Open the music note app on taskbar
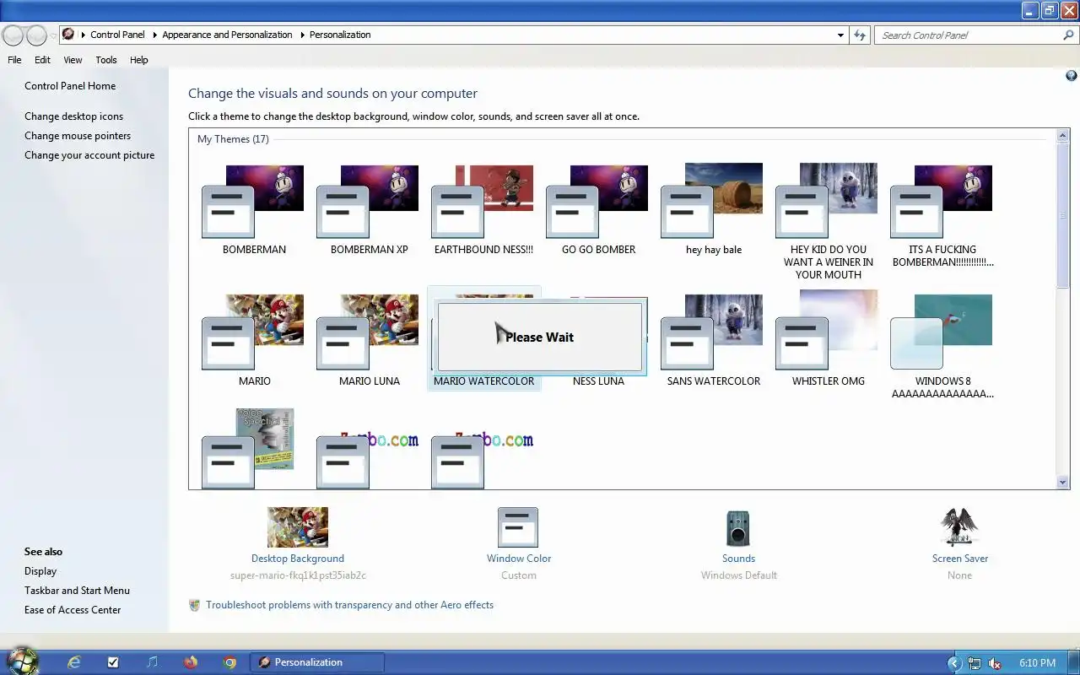The height and width of the screenshot is (675, 1080). click(152, 662)
